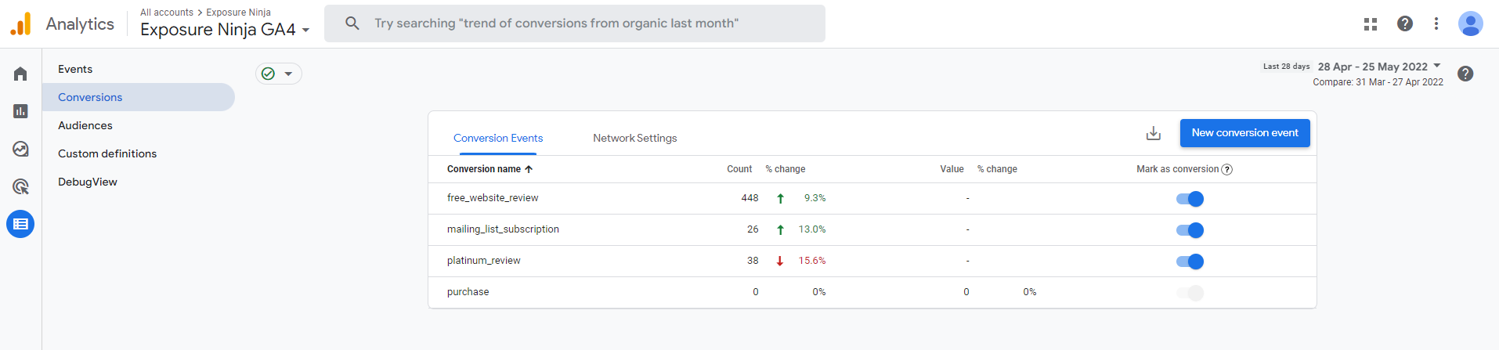Switch off platinum_review conversion toggle
Screen dimensions: 1499x350
[1190, 262]
